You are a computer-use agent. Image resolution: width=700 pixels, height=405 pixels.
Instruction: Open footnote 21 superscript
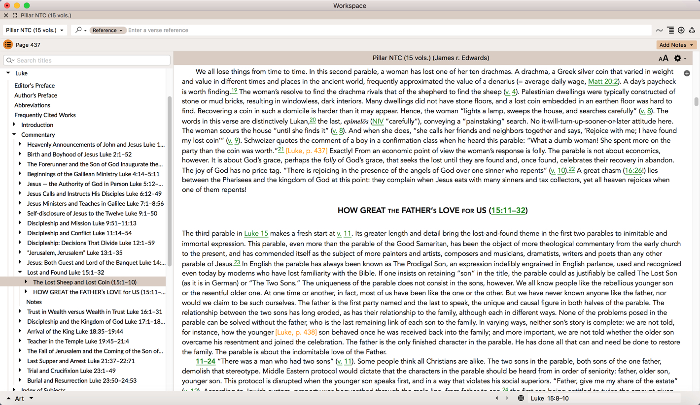click(x=281, y=150)
